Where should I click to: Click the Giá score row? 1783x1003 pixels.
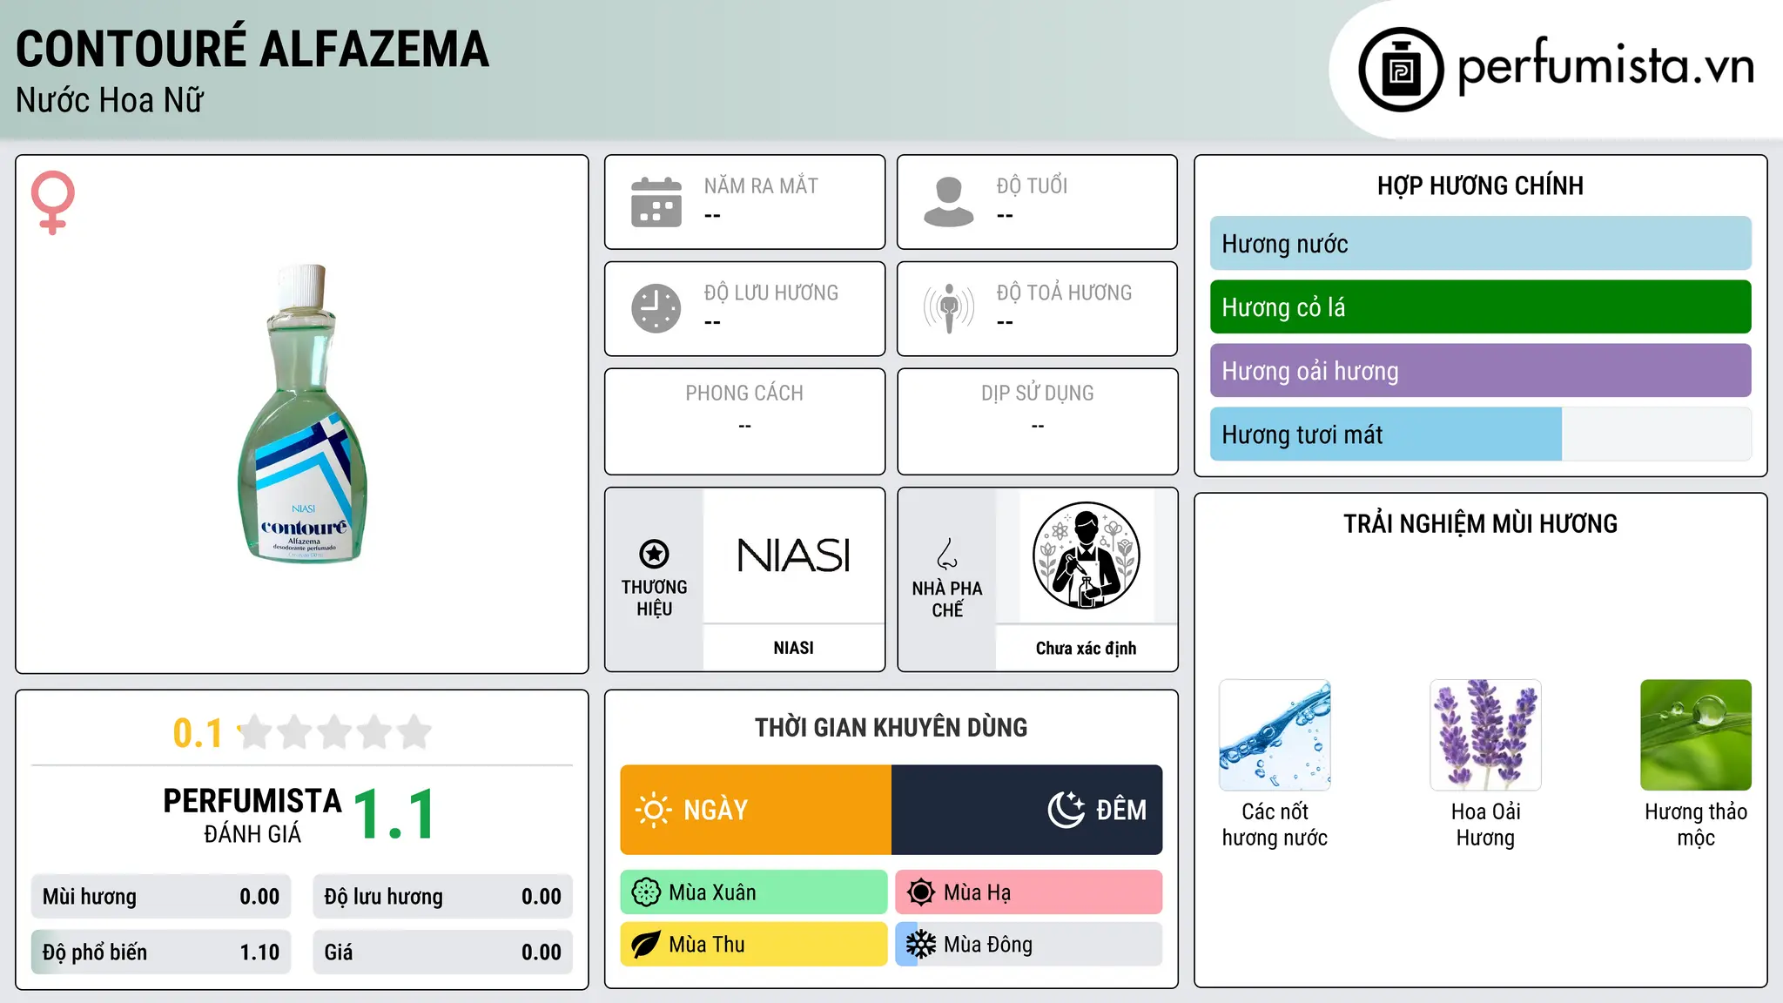[443, 953]
